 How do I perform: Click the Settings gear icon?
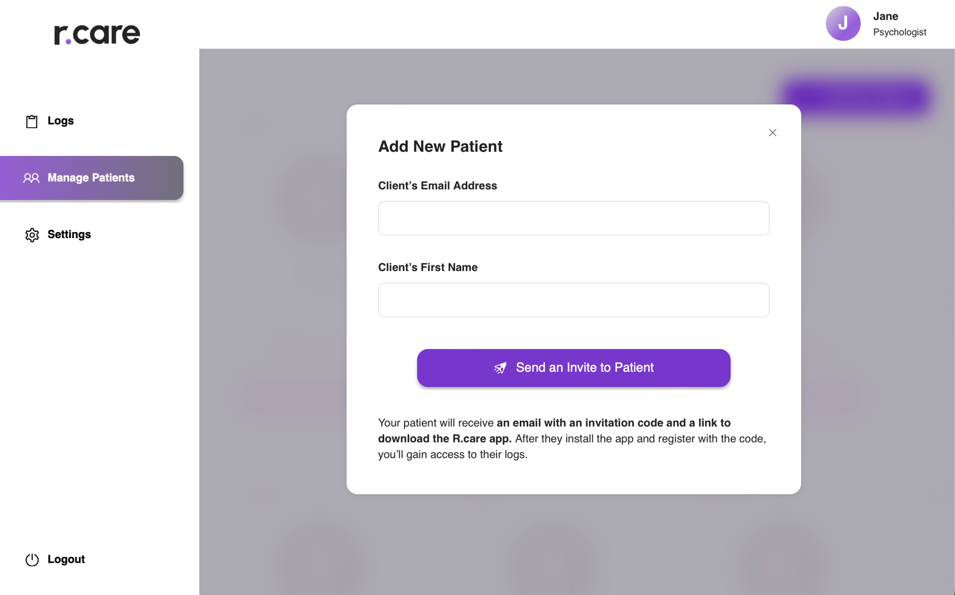tap(32, 235)
